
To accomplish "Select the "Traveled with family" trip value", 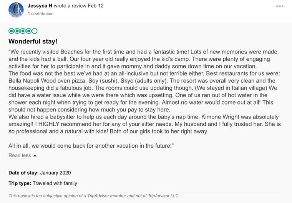I will coord(55,183).
